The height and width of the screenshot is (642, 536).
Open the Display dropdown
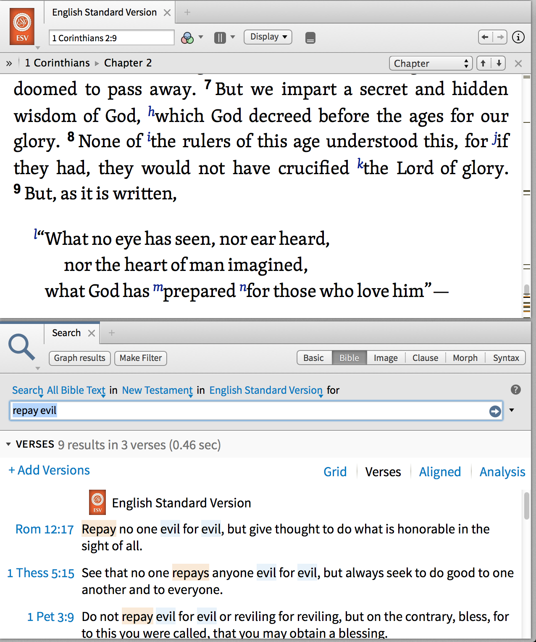point(268,37)
